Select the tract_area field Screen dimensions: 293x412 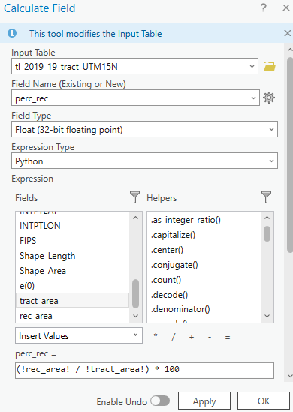click(x=72, y=301)
